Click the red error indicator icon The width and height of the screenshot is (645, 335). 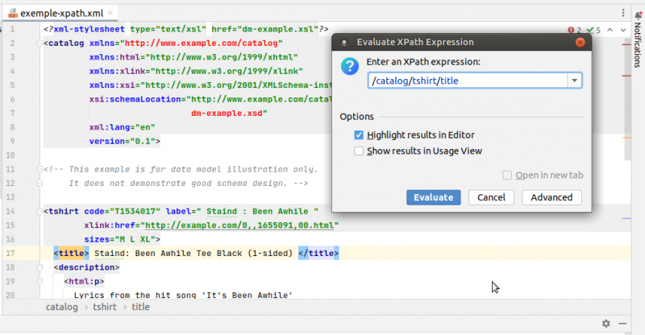(x=571, y=30)
